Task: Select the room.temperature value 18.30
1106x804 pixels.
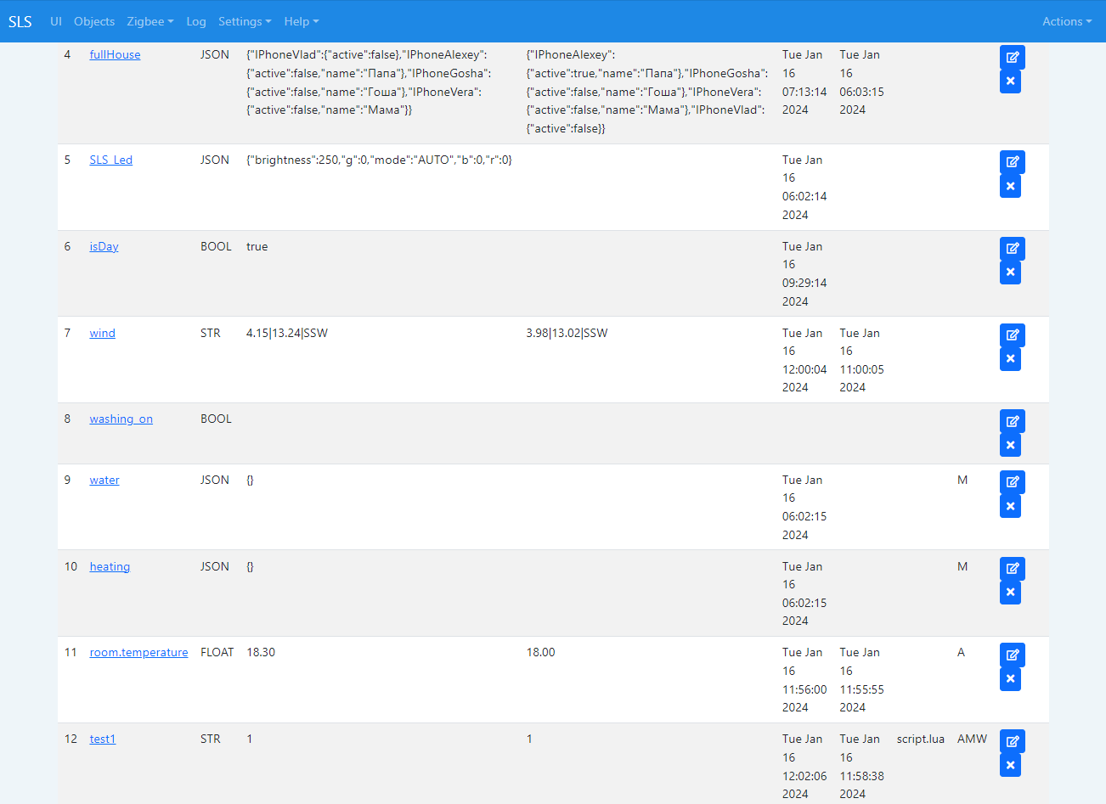Action: 261,652
